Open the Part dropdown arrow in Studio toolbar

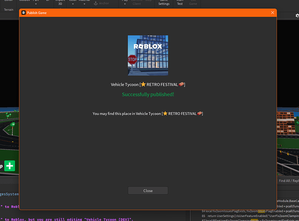click(x=36, y=4)
